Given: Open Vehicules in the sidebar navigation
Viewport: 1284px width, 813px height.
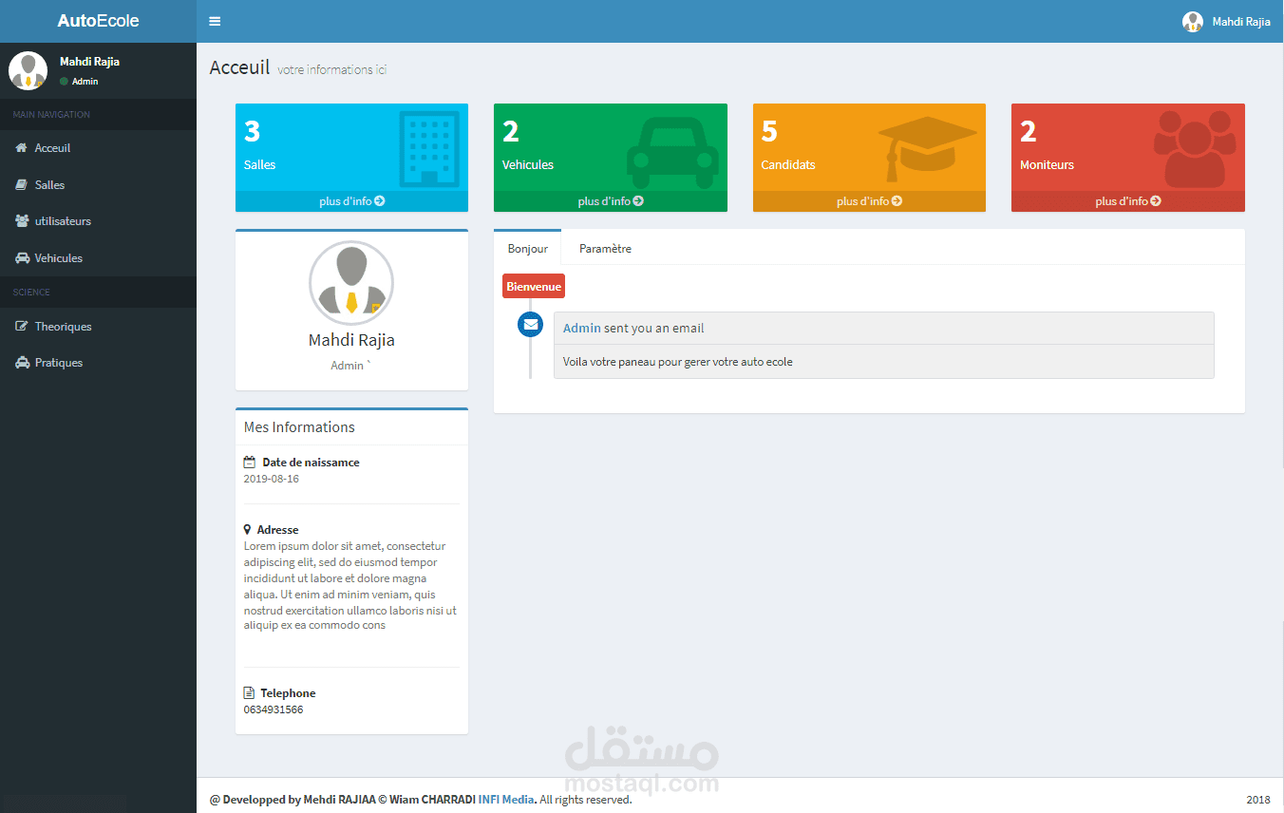Looking at the screenshot, I should click(x=98, y=258).
